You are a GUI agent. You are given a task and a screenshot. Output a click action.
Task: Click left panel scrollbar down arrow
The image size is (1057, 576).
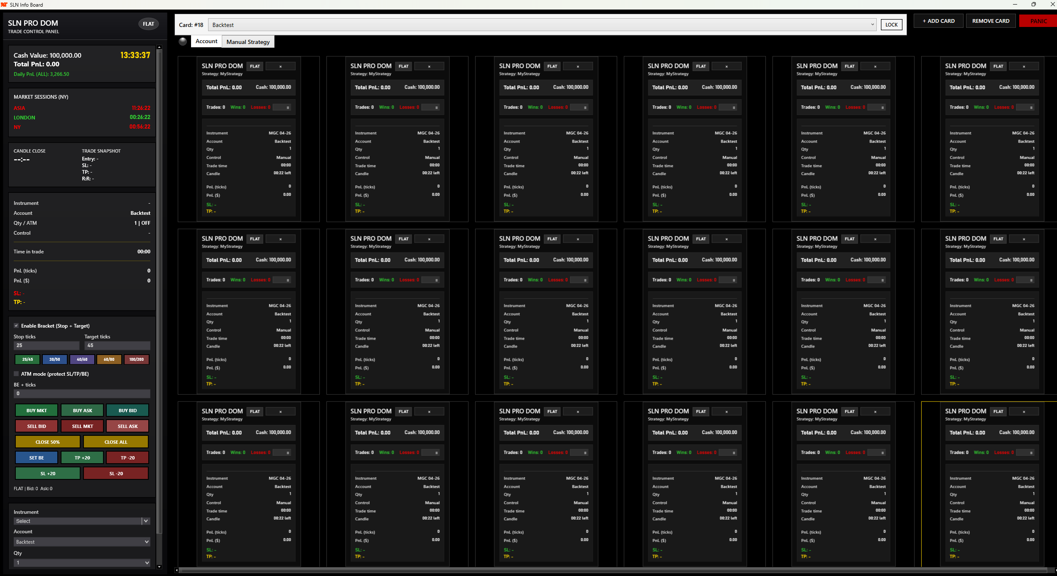click(x=159, y=566)
